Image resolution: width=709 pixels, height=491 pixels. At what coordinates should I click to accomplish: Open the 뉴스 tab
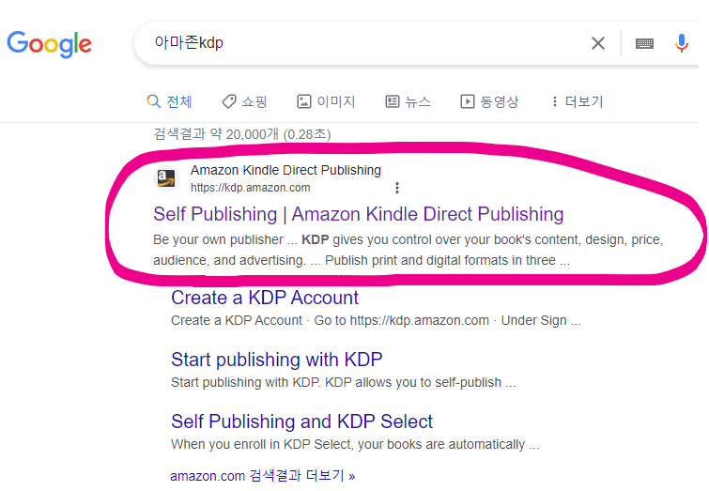click(408, 101)
